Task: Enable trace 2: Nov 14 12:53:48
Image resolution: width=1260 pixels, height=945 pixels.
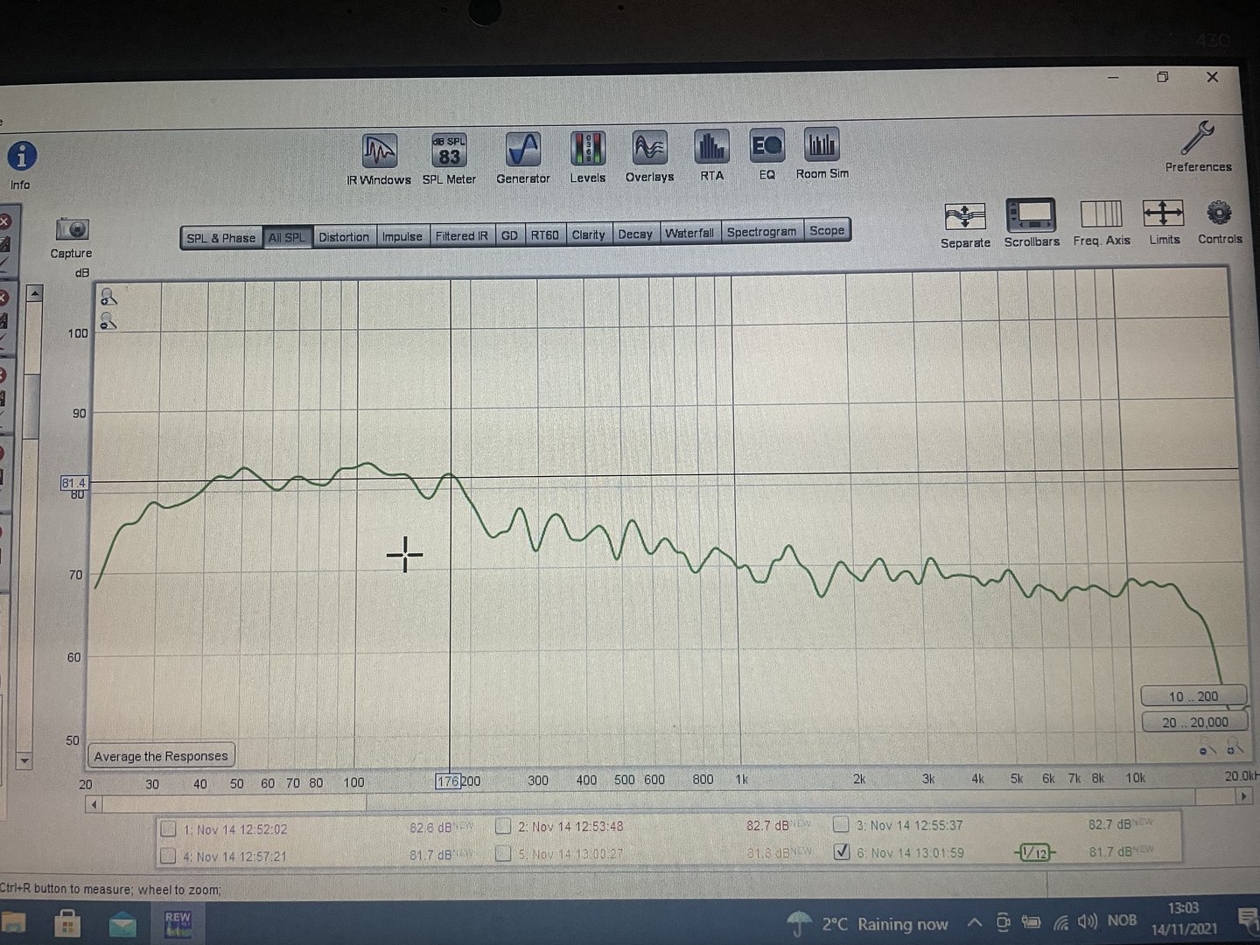Action: coord(503,826)
